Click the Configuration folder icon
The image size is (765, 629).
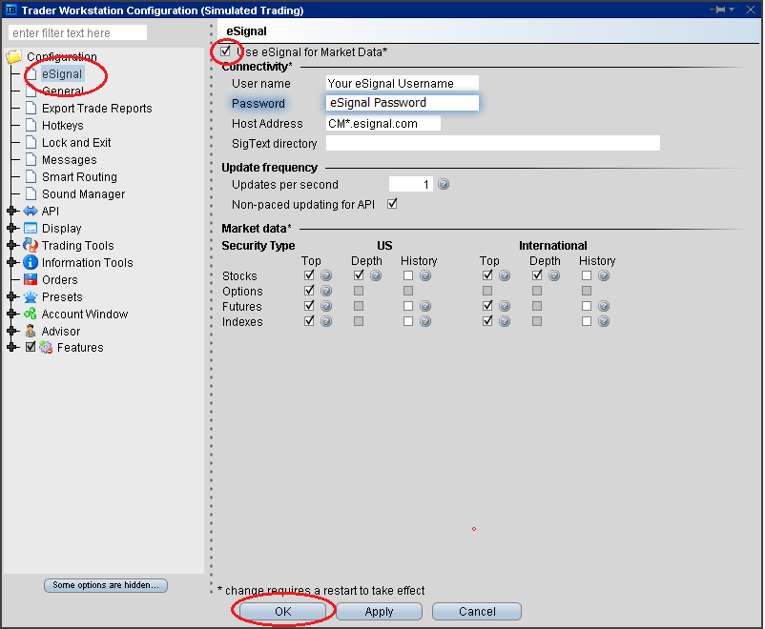tap(13, 57)
